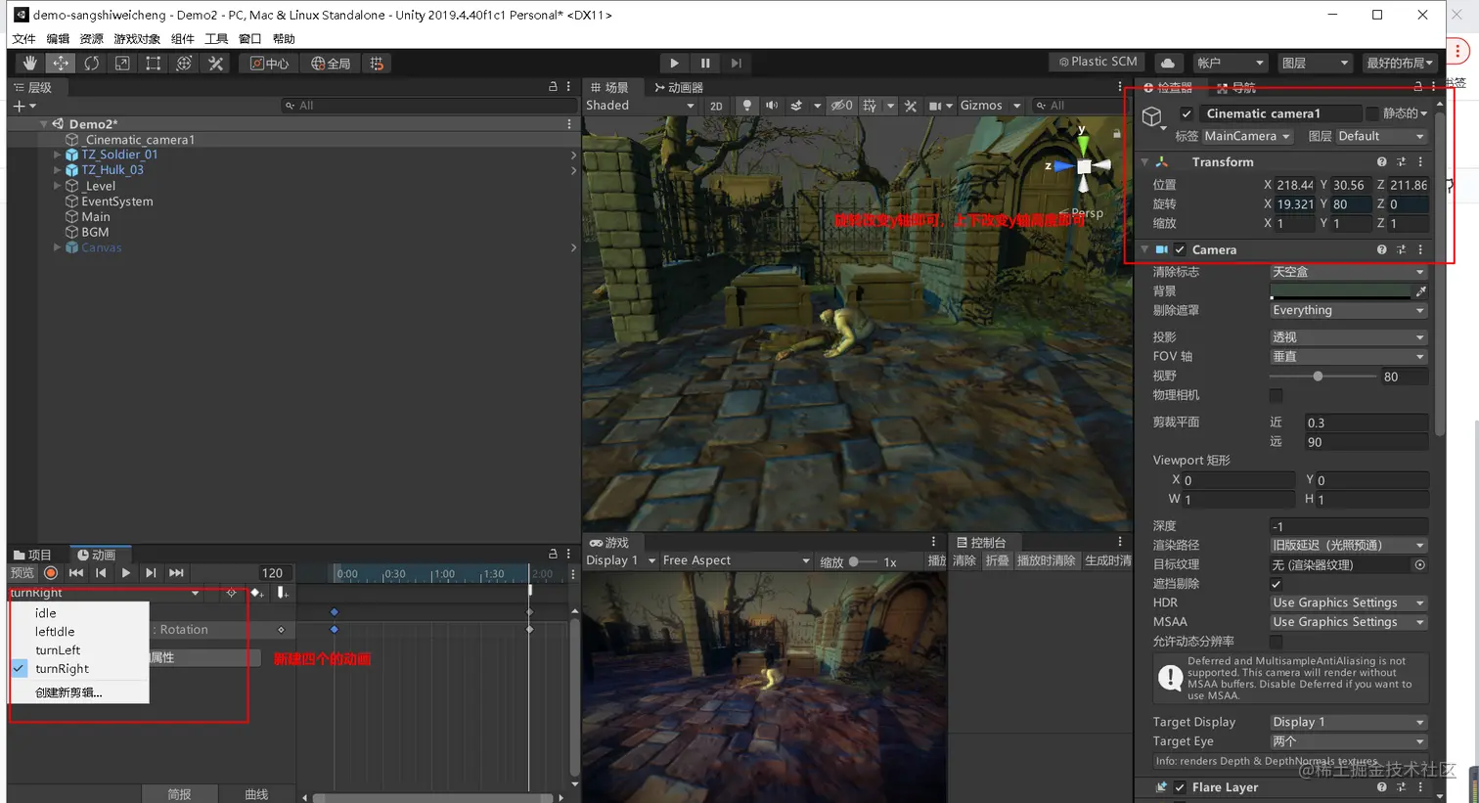Expand the TZ_Soldier_01 hierarchy item
1479x803 pixels.
[x=58, y=155]
